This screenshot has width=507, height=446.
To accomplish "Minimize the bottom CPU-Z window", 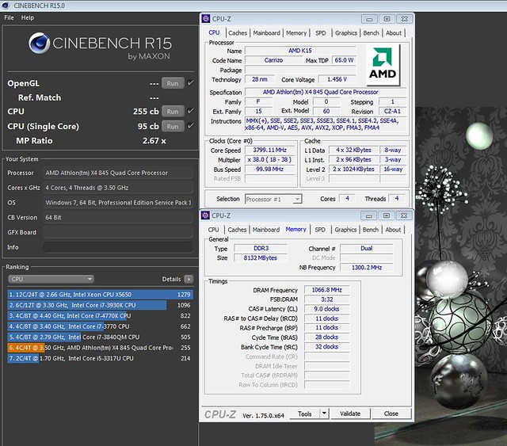I will coord(369,215).
